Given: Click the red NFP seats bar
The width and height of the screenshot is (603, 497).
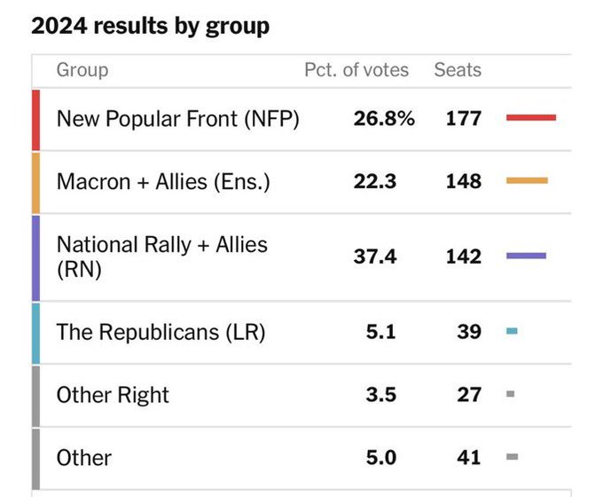Looking at the screenshot, I should click(x=530, y=117).
